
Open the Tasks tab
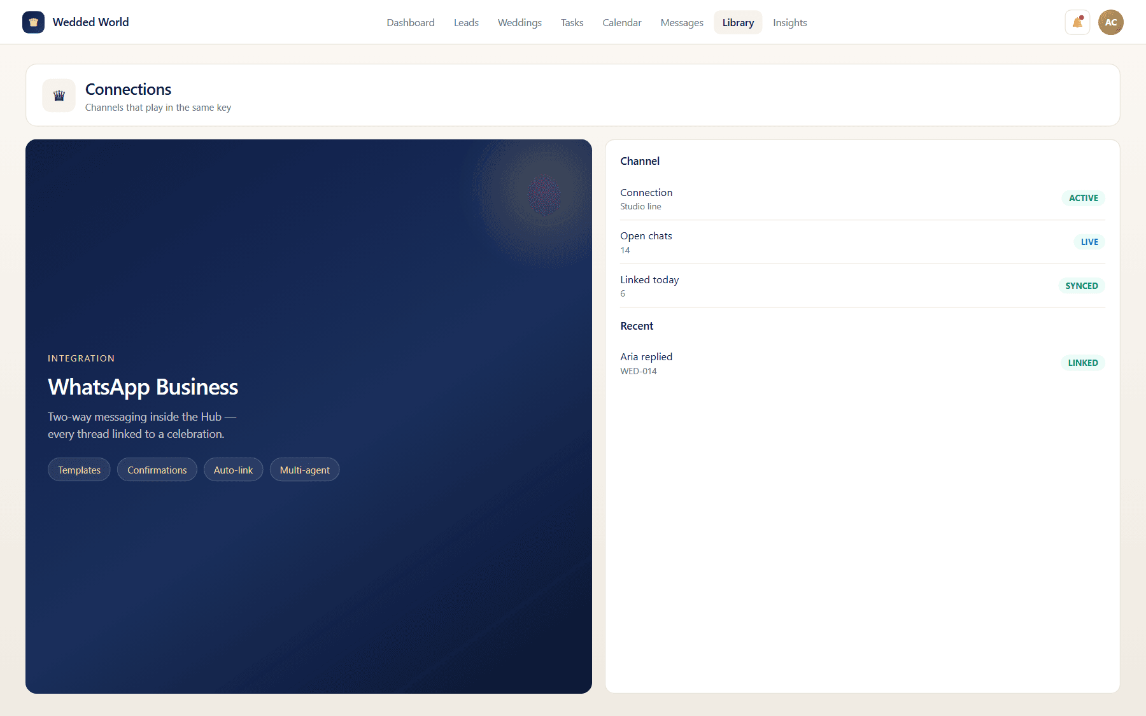572,22
